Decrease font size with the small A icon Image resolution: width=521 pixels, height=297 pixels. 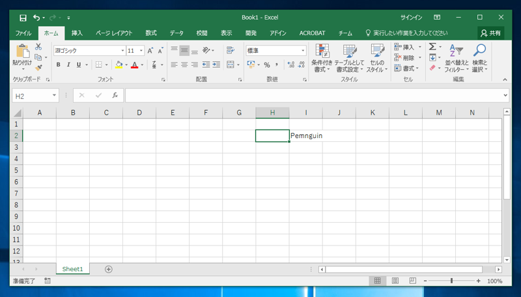pyautogui.click(x=160, y=51)
